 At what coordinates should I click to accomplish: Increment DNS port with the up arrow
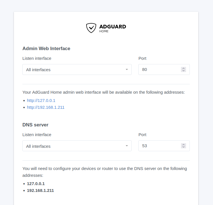pos(184,145)
